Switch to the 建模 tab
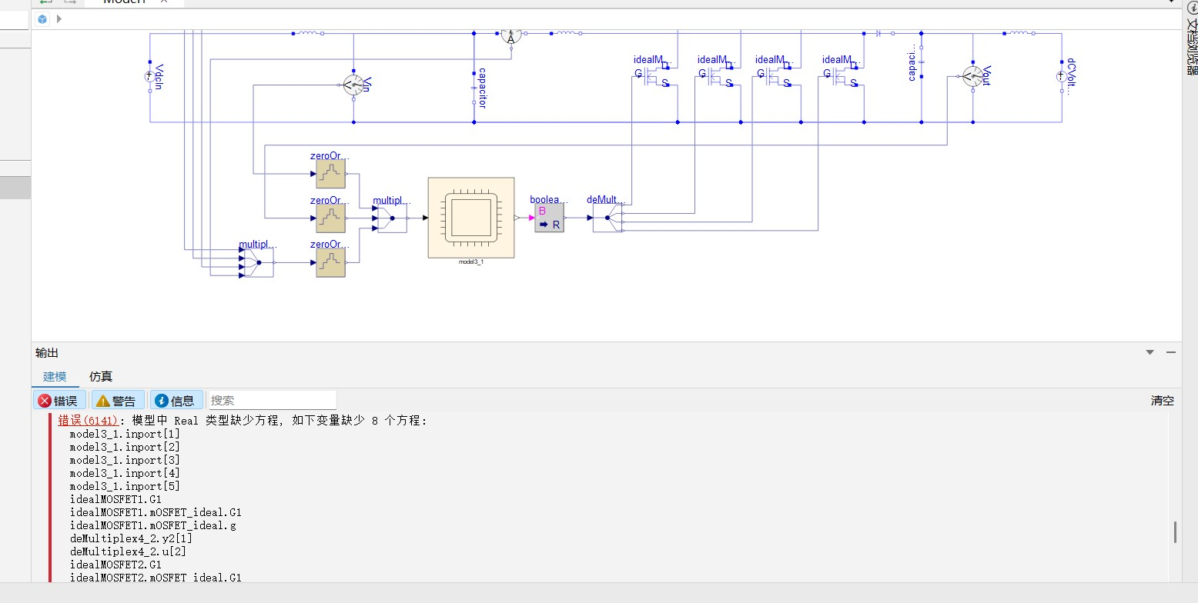This screenshot has width=1198, height=603. coord(55,377)
